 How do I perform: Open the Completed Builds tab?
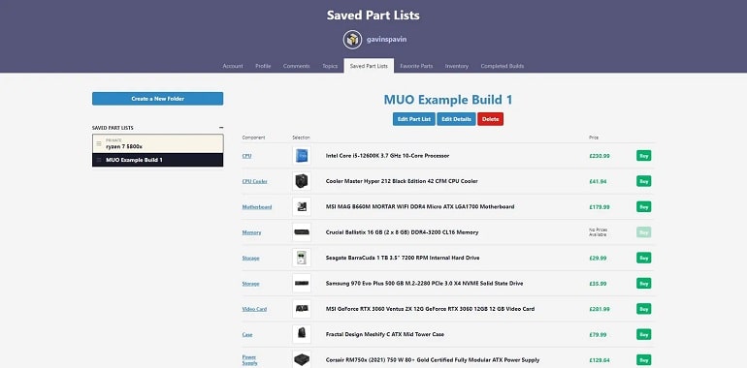(x=503, y=66)
